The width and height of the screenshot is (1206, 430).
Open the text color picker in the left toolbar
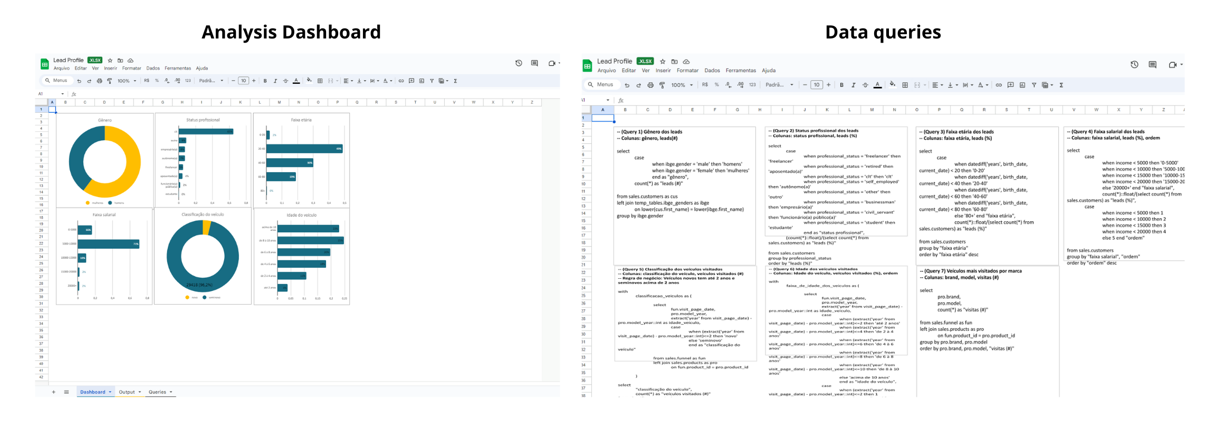click(x=296, y=81)
